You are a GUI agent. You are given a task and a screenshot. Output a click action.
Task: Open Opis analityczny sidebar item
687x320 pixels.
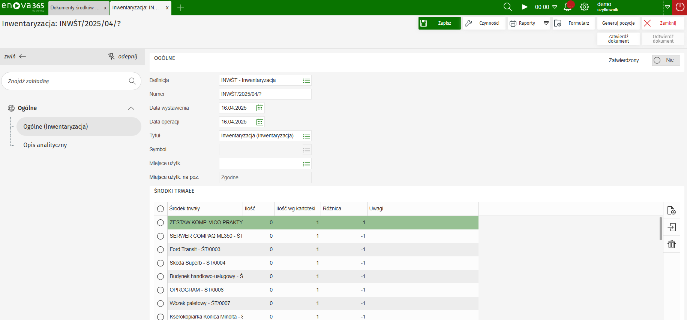[x=45, y=145]
